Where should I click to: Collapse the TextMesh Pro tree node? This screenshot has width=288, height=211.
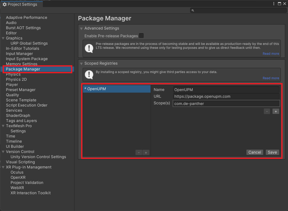(3, 126)
